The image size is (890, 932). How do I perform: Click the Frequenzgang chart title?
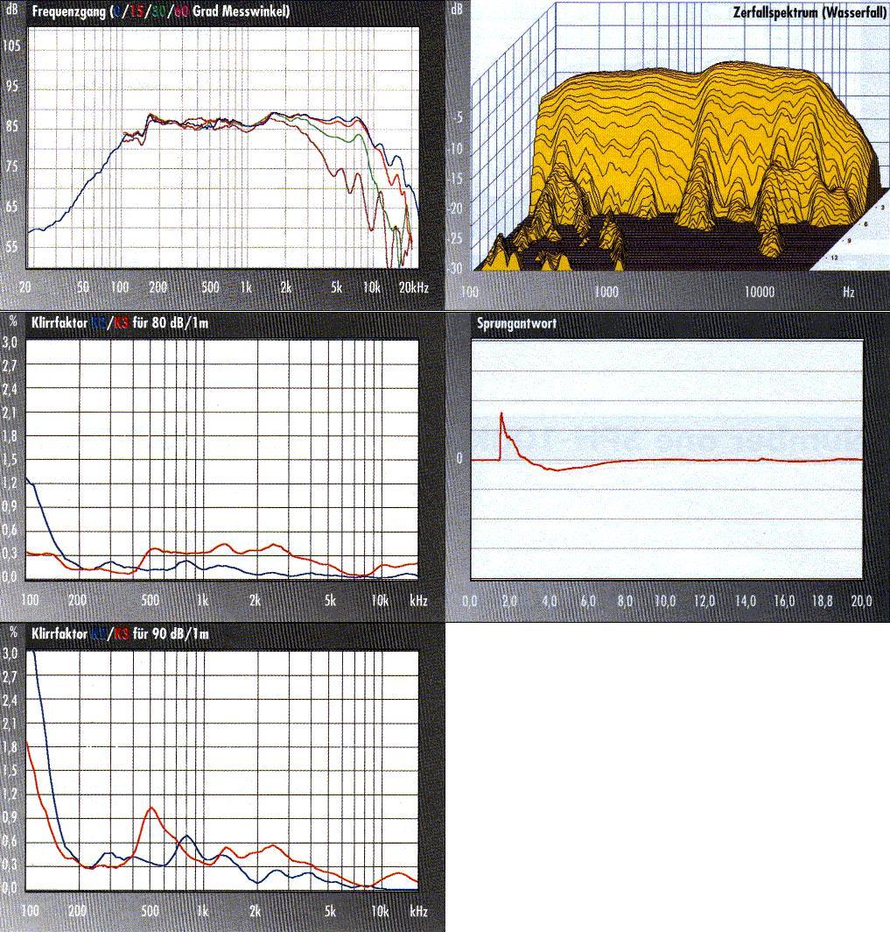pyautogui.click(x=160, y=11)
